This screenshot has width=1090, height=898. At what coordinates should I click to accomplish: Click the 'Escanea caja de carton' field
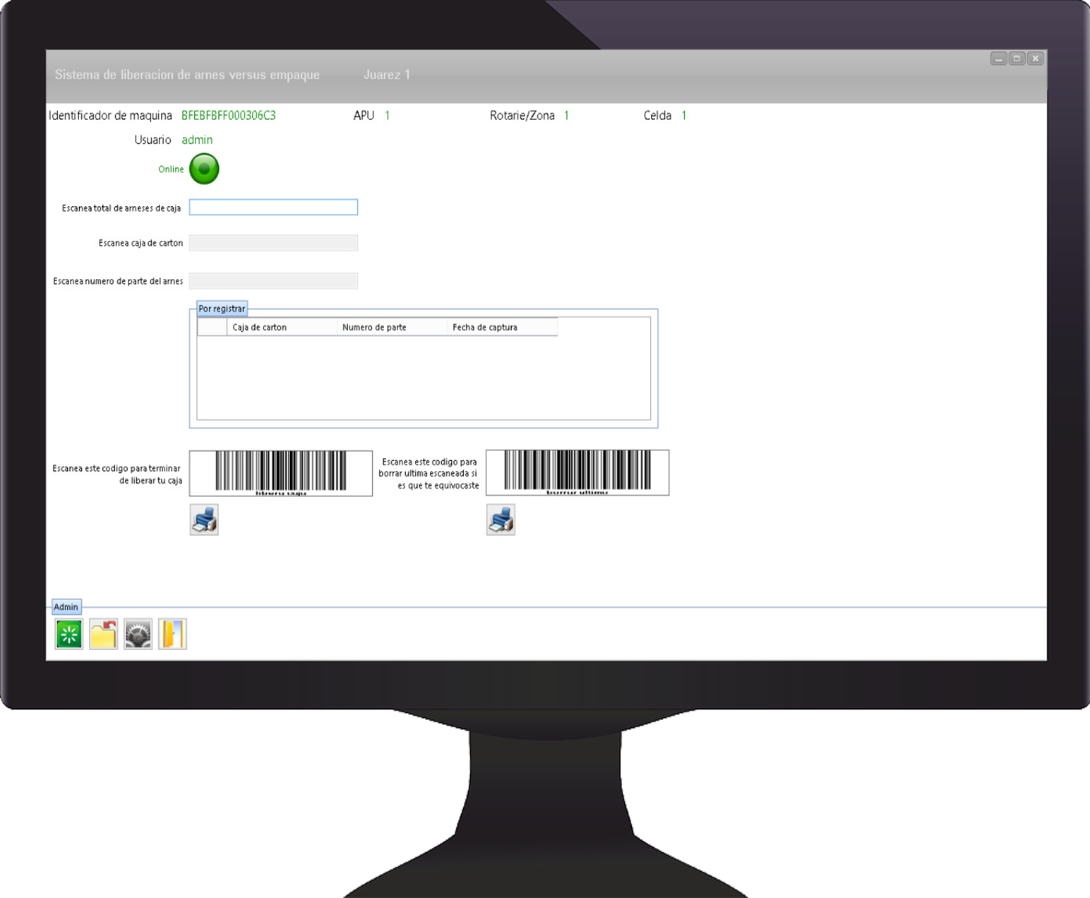(x=273, y=243)
